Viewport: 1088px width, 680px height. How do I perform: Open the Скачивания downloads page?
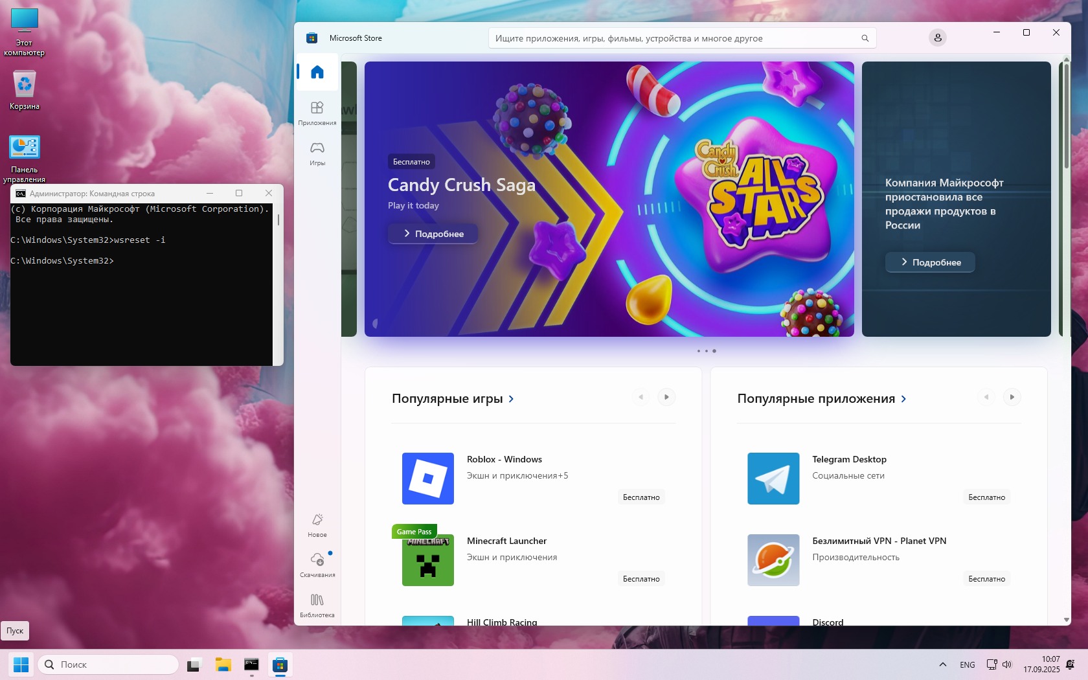click(317, 565)
